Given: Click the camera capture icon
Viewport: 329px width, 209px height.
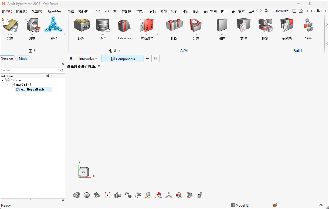Looking at the screenshot, I should coord(118,195).
